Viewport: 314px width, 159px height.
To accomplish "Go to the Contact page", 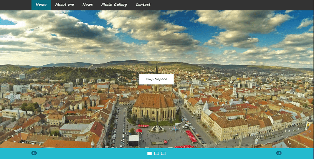I will tap(143, 5).
